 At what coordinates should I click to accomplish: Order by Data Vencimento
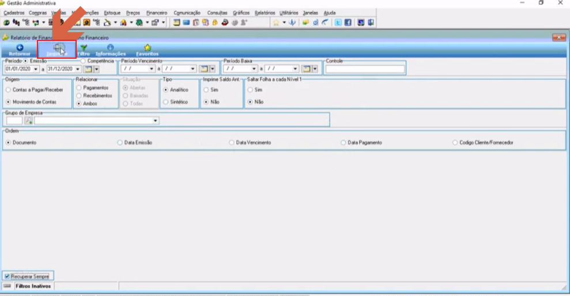click(x=232, y=143)
